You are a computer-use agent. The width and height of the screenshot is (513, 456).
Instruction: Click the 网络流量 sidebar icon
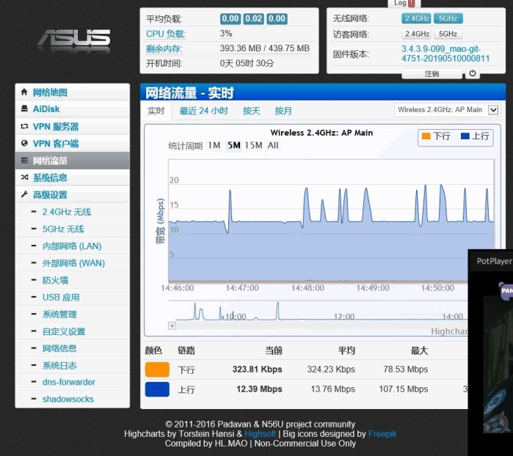tap(24, 160)
